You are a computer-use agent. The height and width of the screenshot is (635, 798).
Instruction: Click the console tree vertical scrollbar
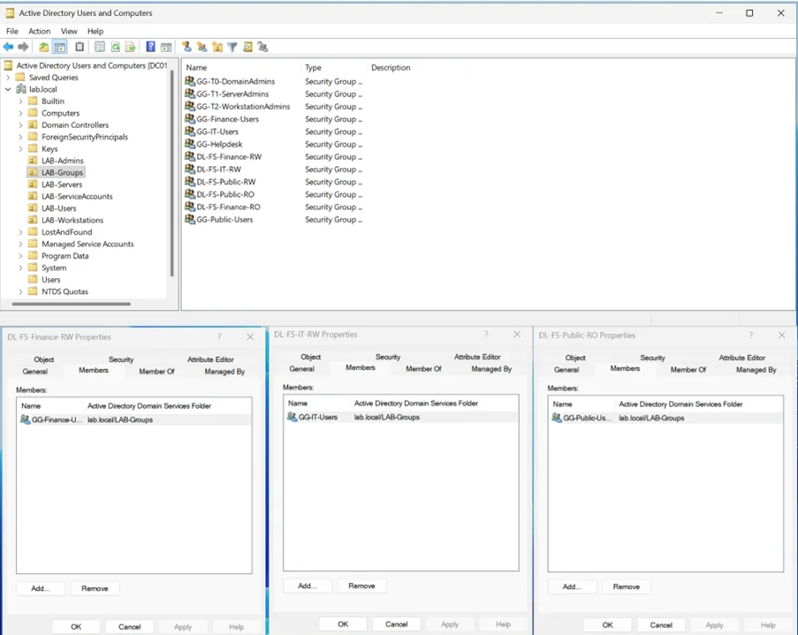click(x=172, y=173)
